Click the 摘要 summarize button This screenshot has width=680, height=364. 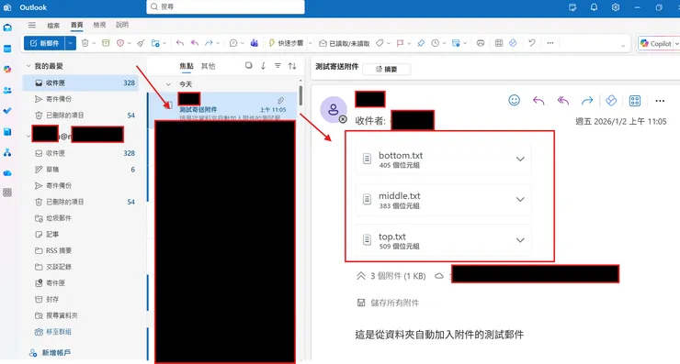pos(386,69)
